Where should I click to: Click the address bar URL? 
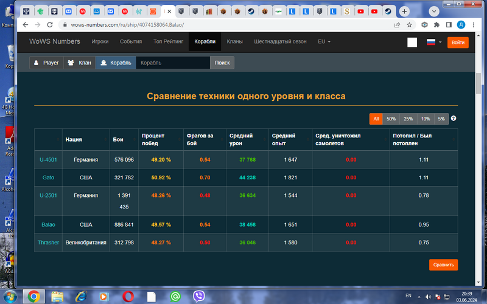pos(127,25)
